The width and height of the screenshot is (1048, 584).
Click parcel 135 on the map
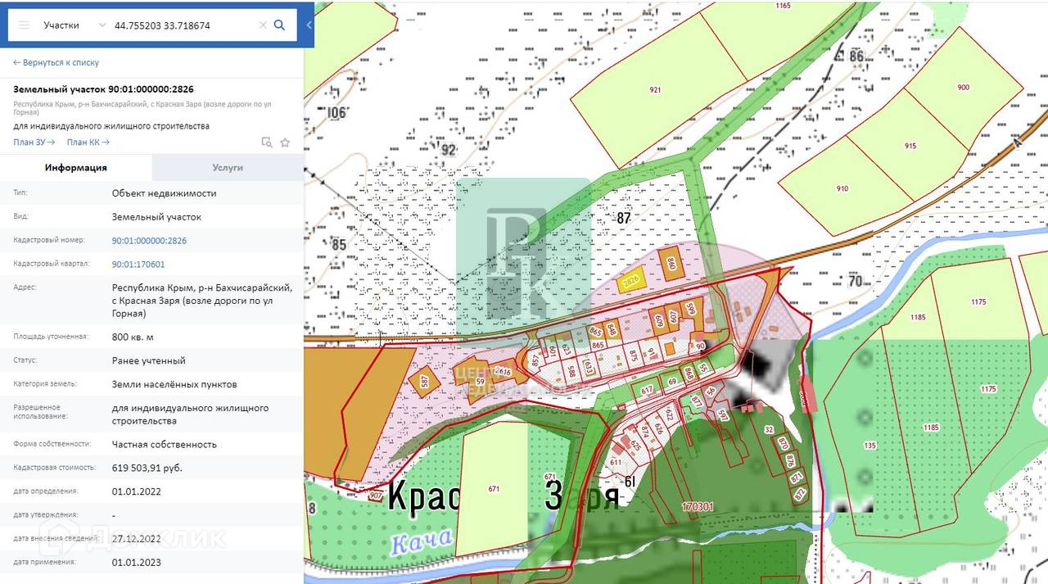pos(869,446)
